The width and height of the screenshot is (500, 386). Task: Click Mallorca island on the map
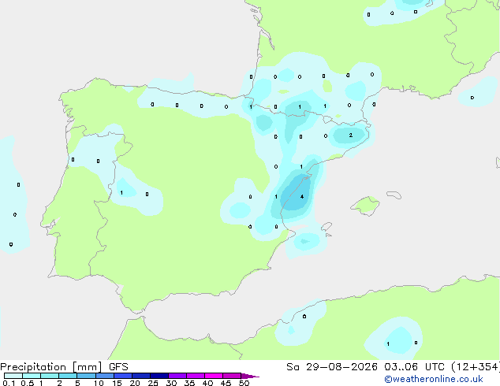(x=365, y=206)
